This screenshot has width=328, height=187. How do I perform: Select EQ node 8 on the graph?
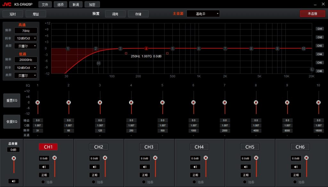pyautogui.click(x=251, y=49)
